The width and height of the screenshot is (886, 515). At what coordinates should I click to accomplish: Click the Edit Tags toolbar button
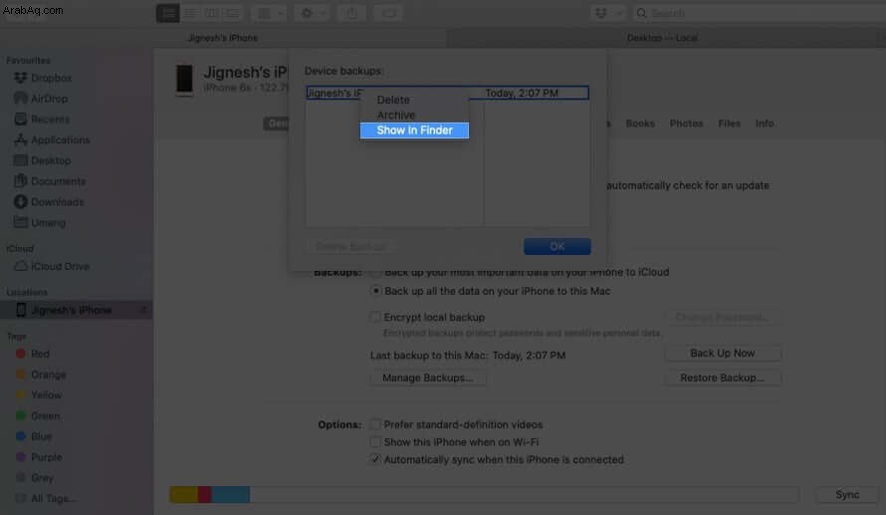pyautogui.click(x=388, y=13)
